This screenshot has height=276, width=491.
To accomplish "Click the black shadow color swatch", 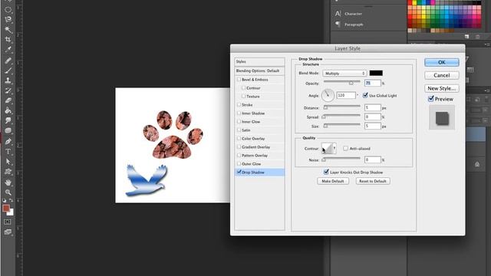I will tap(376, 73).
